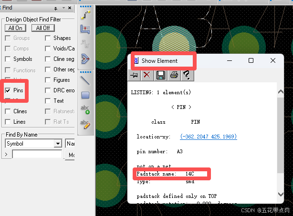
Task: Open the Name type dropdown beside Symbol
Action: coord(70,144)
